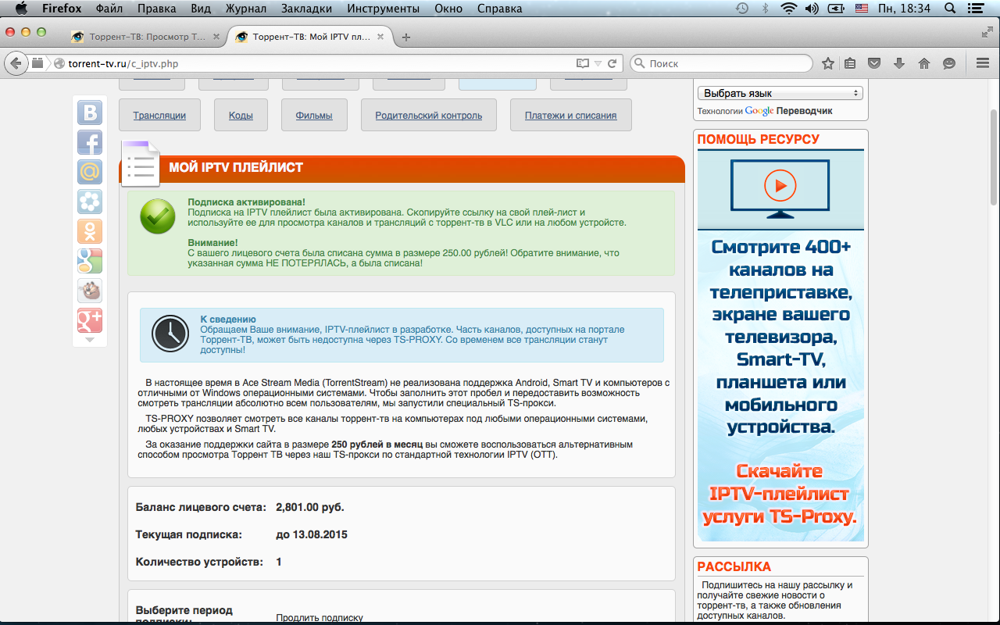Screen dimensions: 1000x625
Task: Reload the page with refresh icon
Action: (612, 63)
